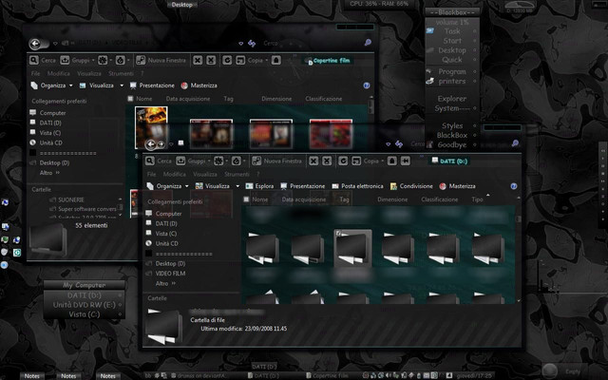Screen dimensions: 608x380
Task: Start Presentazione in the DATI window
Action: tap(303, 186)
